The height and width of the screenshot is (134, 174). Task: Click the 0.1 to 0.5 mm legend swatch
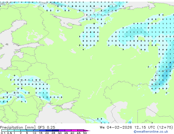[x=5, y=130]
